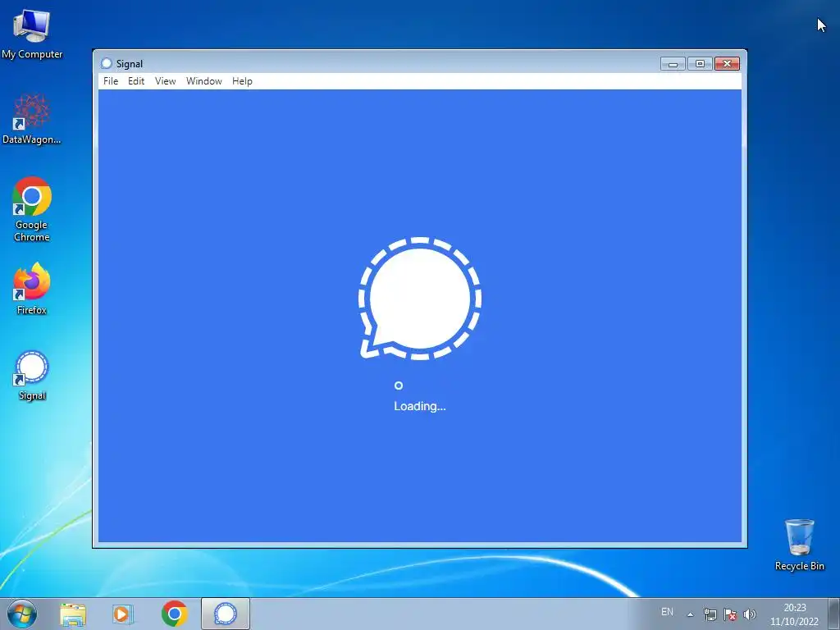Click the Signal title bar icon
Viewport: 840px width, 630px height.
tap(106, 63)
